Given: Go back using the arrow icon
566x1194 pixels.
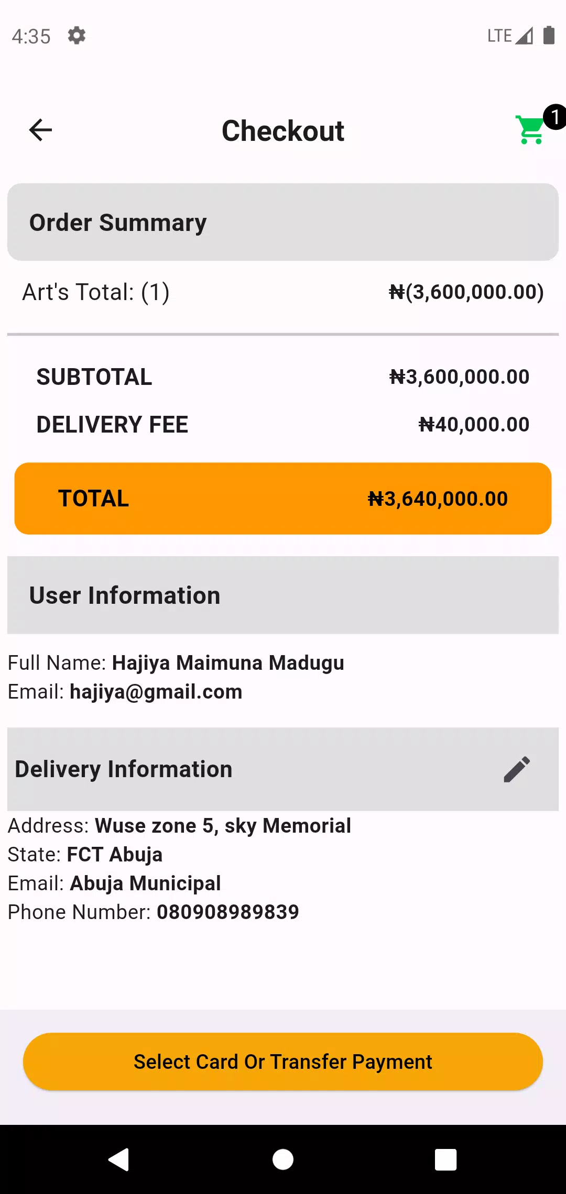Looking at the screenshot, I should tap(40, 130).
